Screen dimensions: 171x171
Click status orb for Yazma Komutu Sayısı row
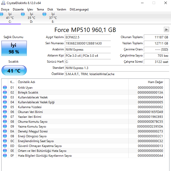(x=5, y=126)
